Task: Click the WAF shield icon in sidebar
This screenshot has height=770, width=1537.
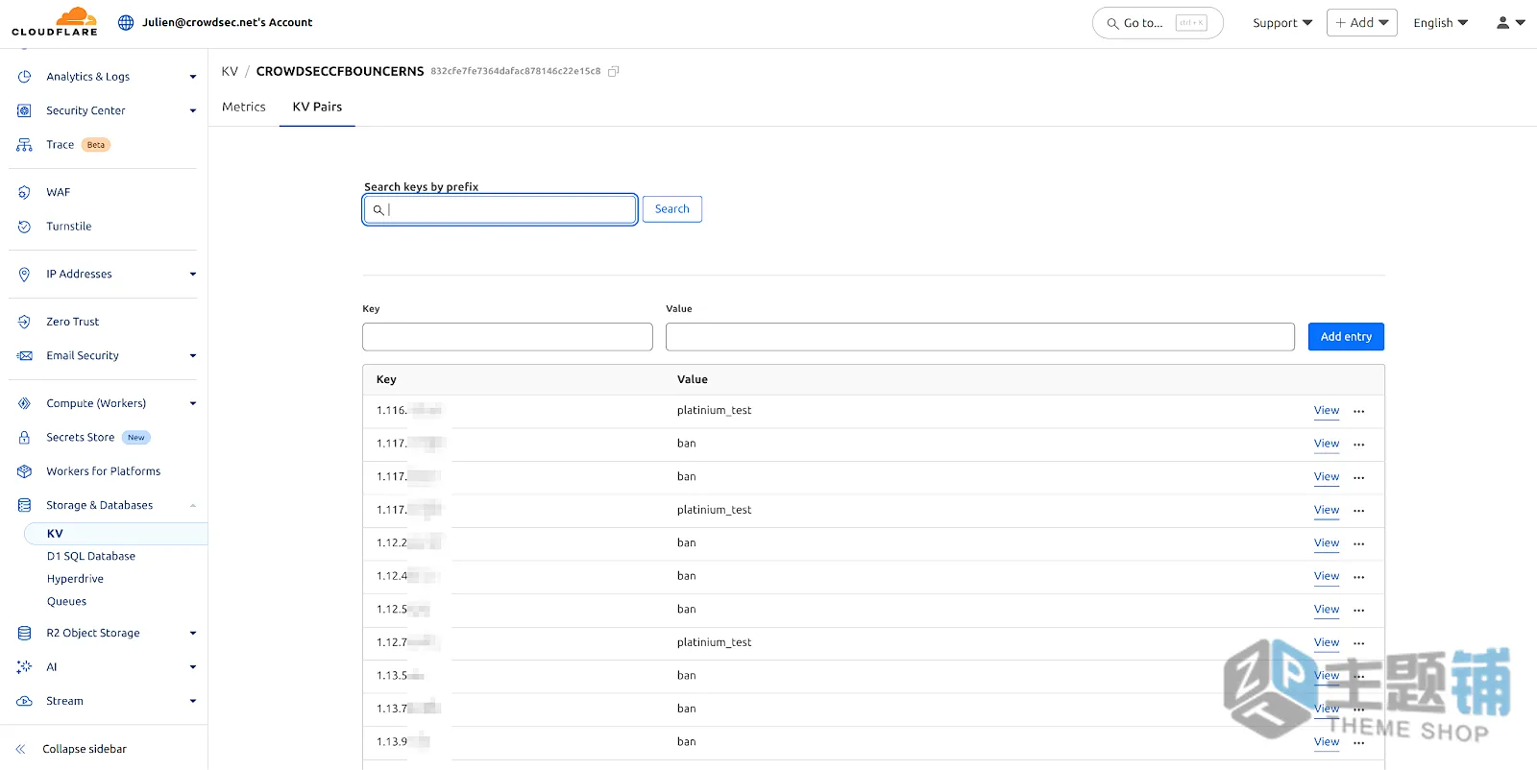Action: tap(24, 192)
